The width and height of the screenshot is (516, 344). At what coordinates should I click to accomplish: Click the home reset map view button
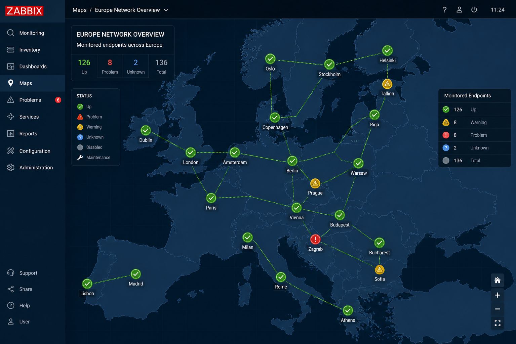[498, 280]
